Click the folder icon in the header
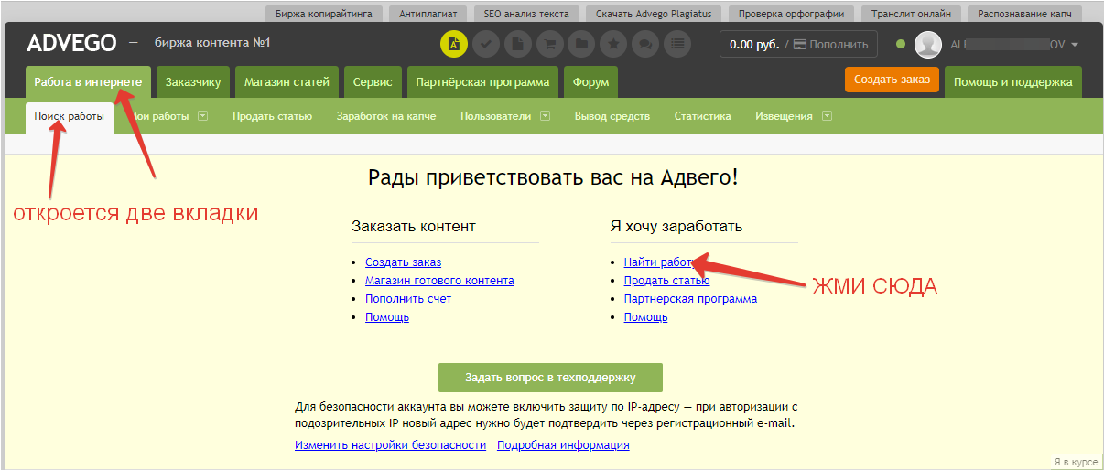The height and width of the screenshot is (470, 1104). [x=580, y=43]
